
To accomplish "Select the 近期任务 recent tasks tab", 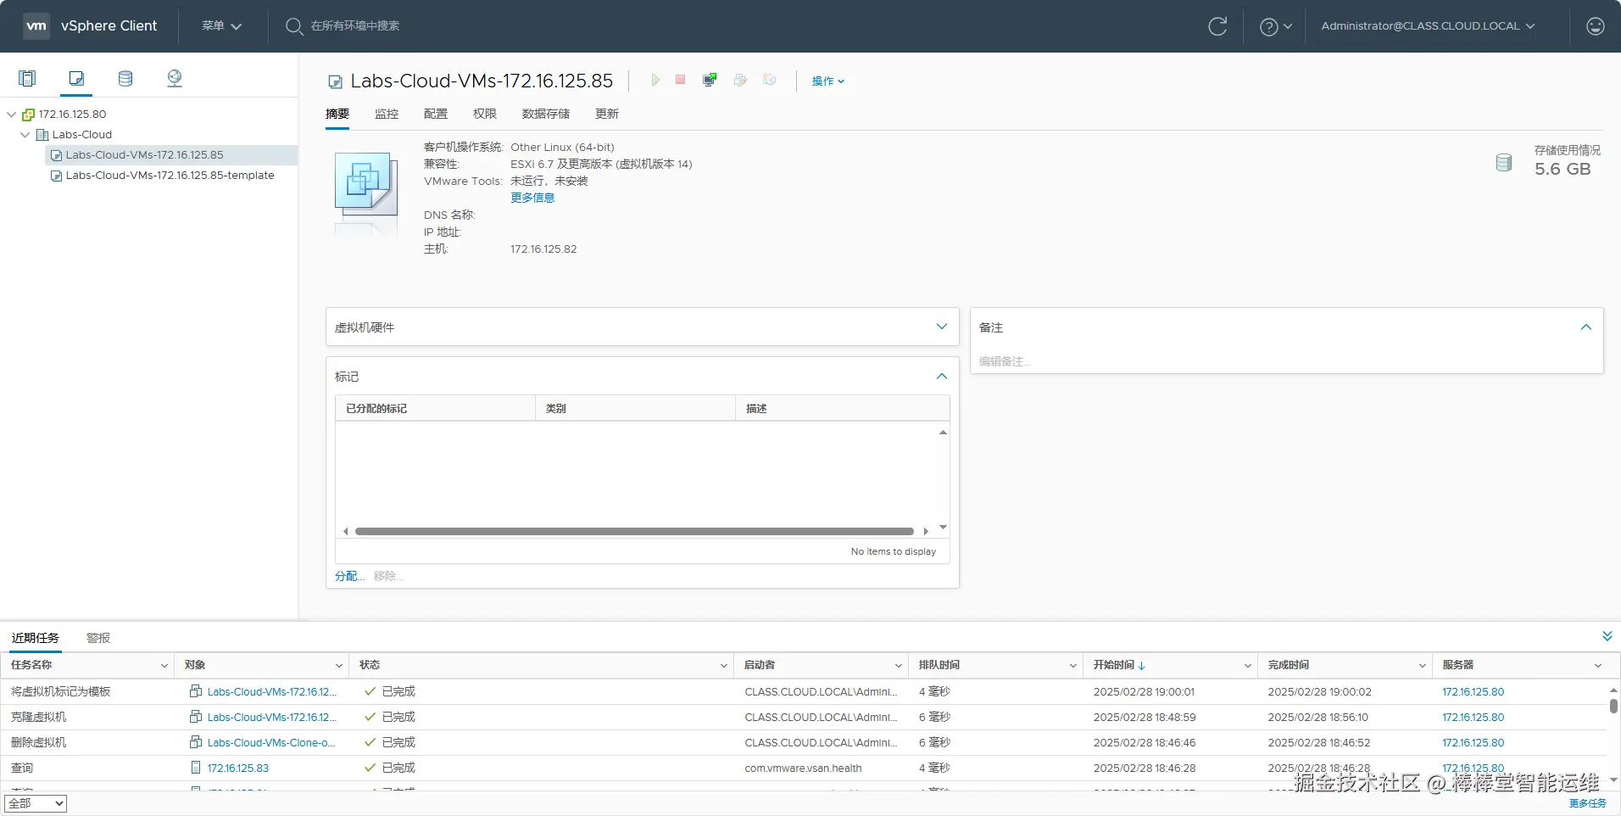I will 36,638.
